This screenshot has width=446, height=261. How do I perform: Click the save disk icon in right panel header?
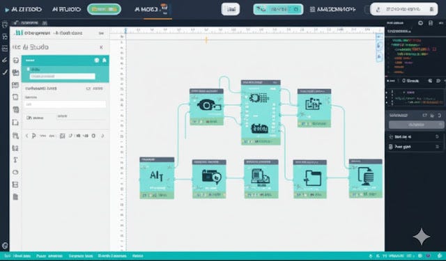tap(431, 23)
